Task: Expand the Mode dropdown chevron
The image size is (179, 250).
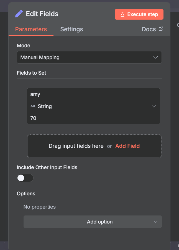Action: [155, 57]
